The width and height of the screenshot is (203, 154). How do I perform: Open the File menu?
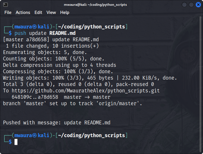(8, 12)
